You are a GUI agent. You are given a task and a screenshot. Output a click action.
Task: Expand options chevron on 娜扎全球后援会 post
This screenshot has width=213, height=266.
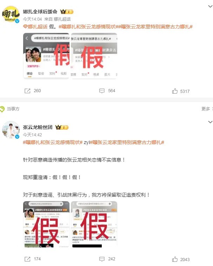(x=210, y=6)
